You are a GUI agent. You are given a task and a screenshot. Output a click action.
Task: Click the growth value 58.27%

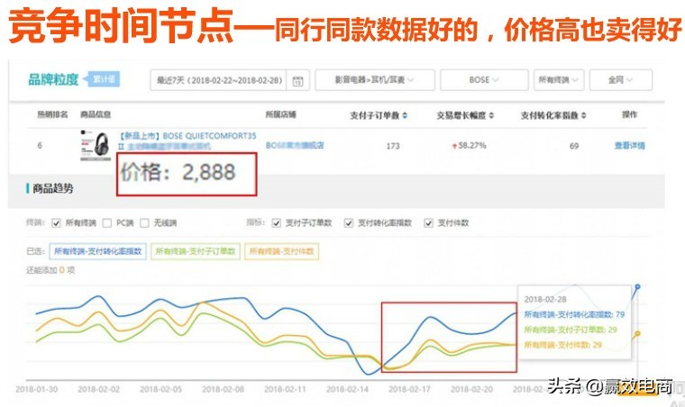471,145
